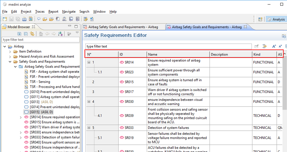Collapse row 1 in the requirements table
Image resolution: width=287 pixels, height=152 pixels.
click(x=89, y=62)
